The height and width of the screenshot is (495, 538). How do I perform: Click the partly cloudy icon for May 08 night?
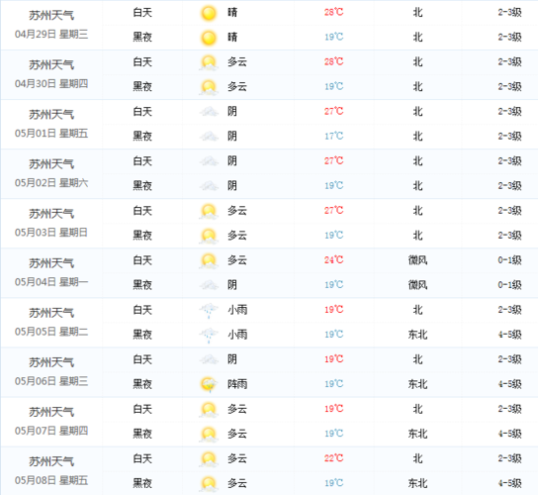click(x=209, y=483)
